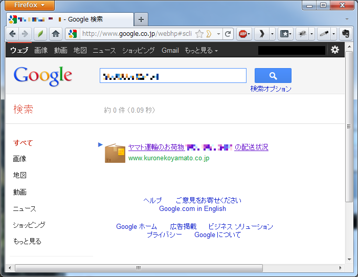Image resolution: width=358 pixels, height=277 pixels.
Task: Expand the eyedropper tool dropdown arrow
Action: click(x=333, y=34)
